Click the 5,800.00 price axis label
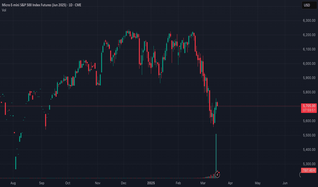The height and width of the screenshot is (187, 318). pos(309,92)
